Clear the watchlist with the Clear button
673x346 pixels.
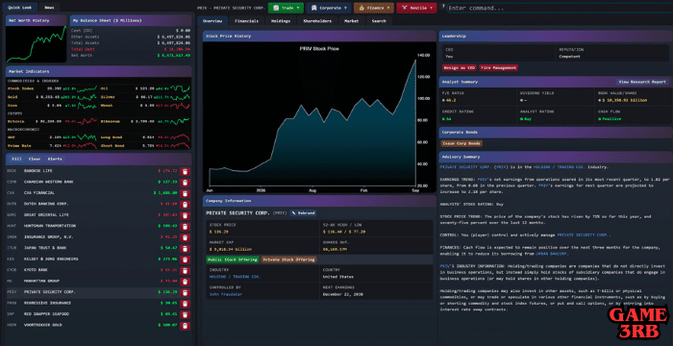click(35, 159)
